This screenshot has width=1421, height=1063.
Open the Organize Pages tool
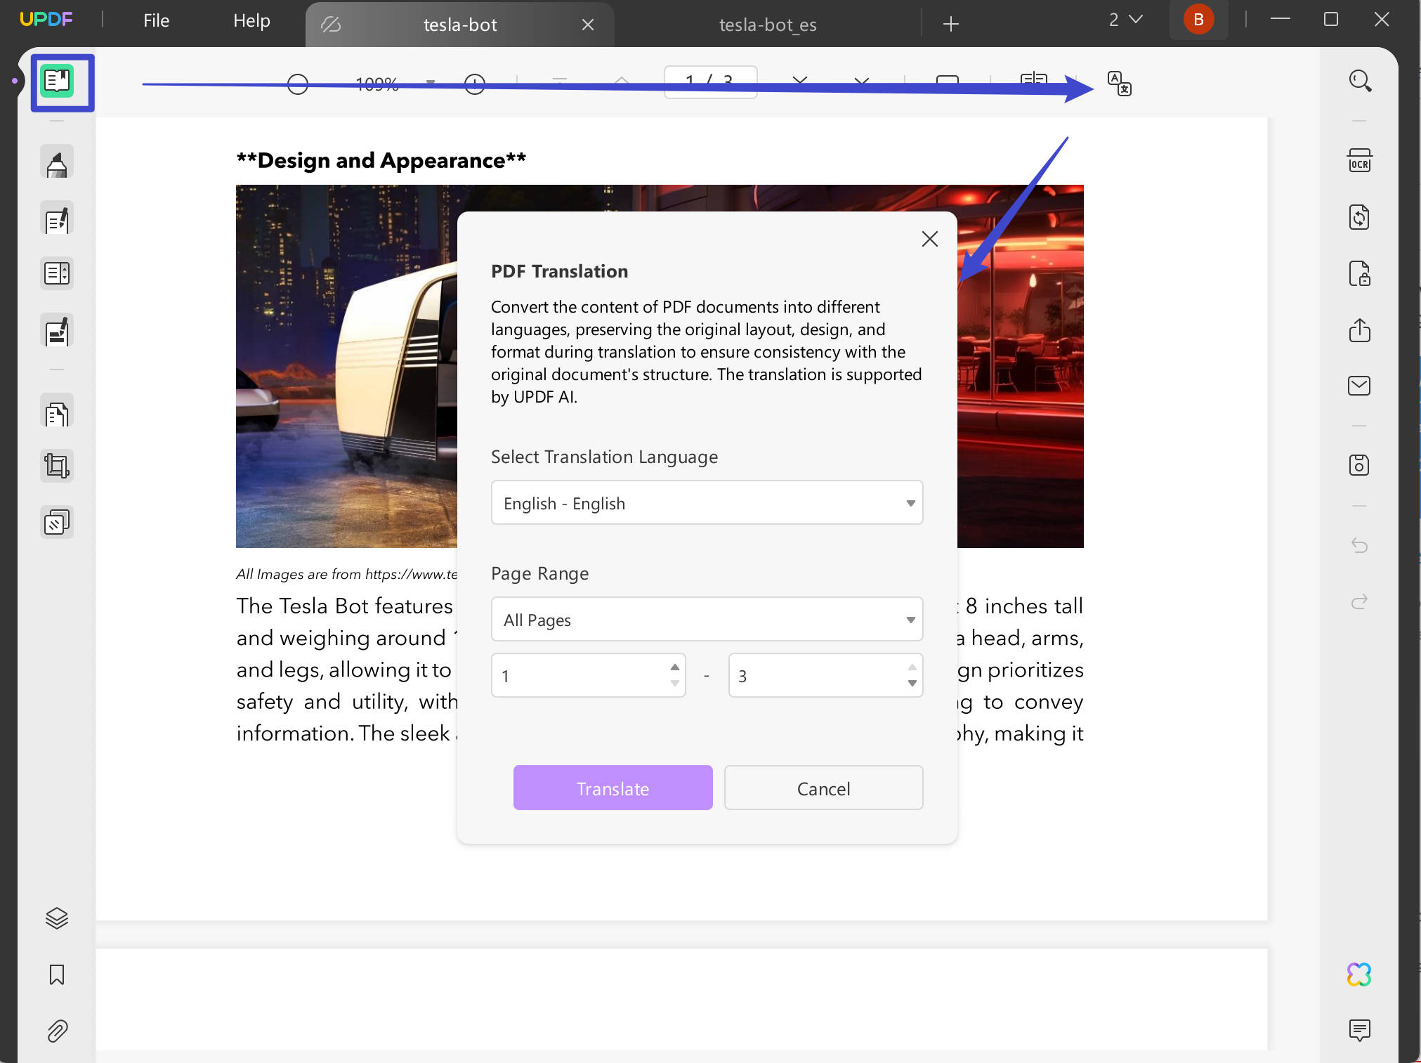click(57, 273)
